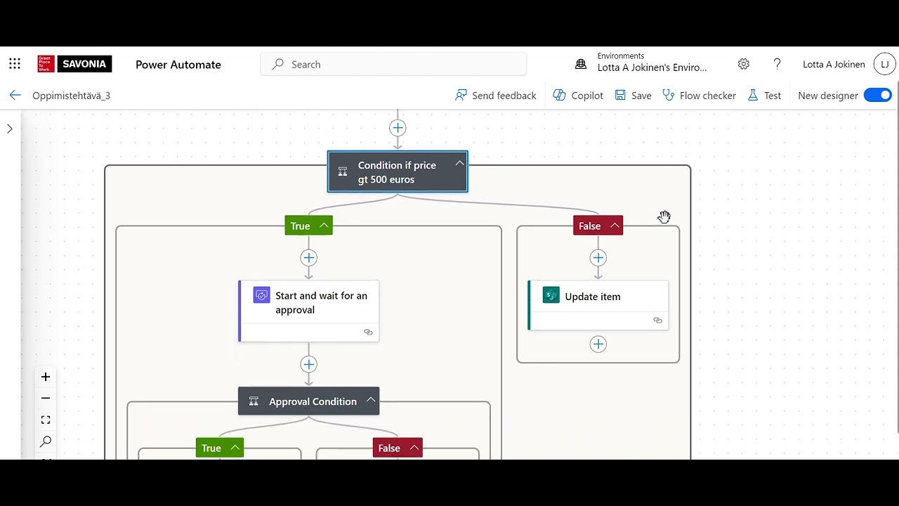This screenshot has width=899, height=506.
Task: Open the help question mark icon
Action: pyautogui.click(x=777, y=64)
